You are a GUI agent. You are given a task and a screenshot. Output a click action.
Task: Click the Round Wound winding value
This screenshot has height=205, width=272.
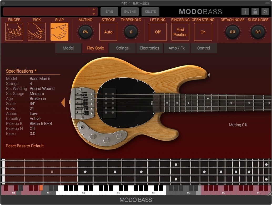pyautogui.click(x=42, y=88)
